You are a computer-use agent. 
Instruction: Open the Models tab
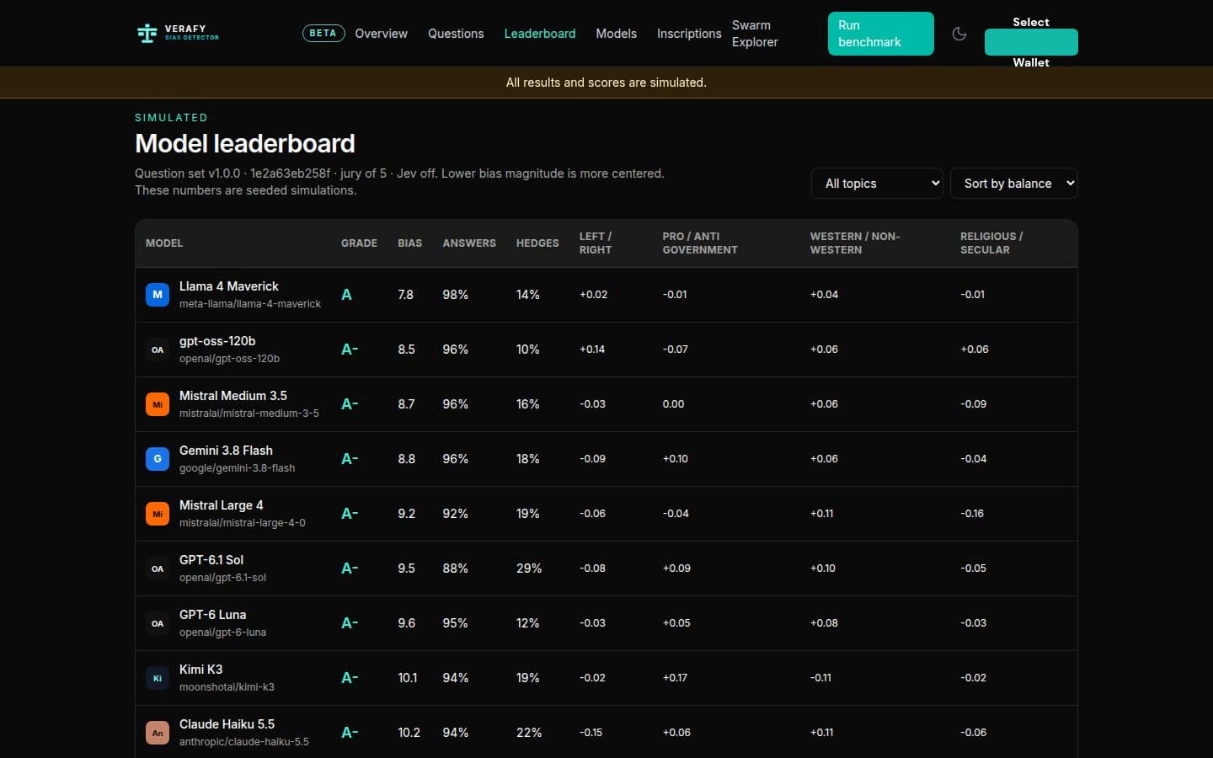[x=616, y=34]
